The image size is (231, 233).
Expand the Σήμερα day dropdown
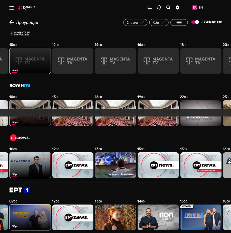pyautogui.click(x=135, y=22)
